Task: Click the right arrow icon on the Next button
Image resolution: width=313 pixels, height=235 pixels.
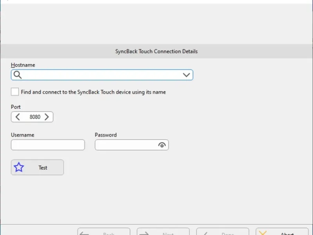Action: click(x=144, y=233)
